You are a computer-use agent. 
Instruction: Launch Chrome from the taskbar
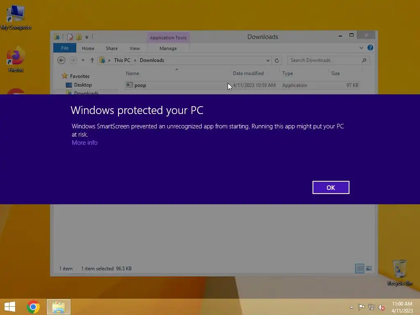pyautogui.click(x=33, y=307)
